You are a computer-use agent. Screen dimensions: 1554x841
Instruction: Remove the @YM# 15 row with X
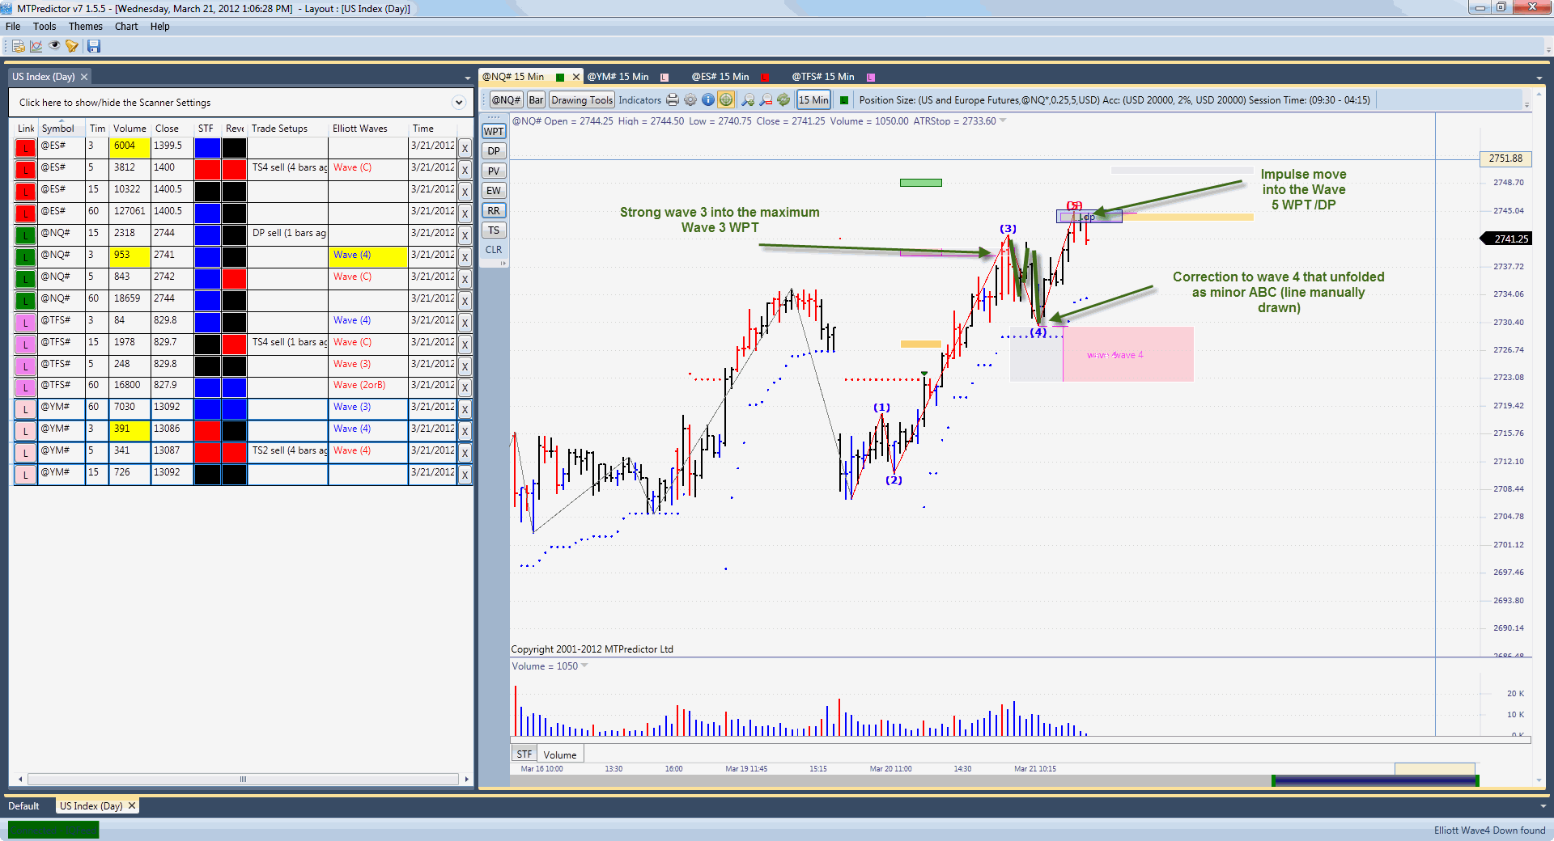coord(465,475)
